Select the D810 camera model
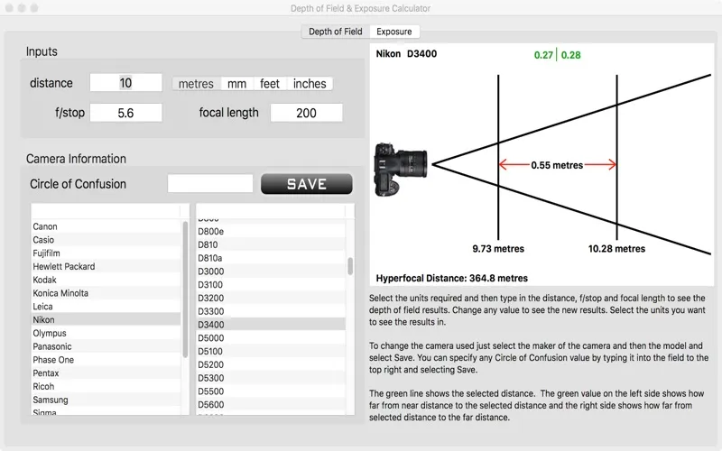 pyautogui.click(x=271, y=244)
